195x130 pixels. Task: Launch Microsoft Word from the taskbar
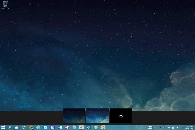pyautogui.click(x=60, y=127)
